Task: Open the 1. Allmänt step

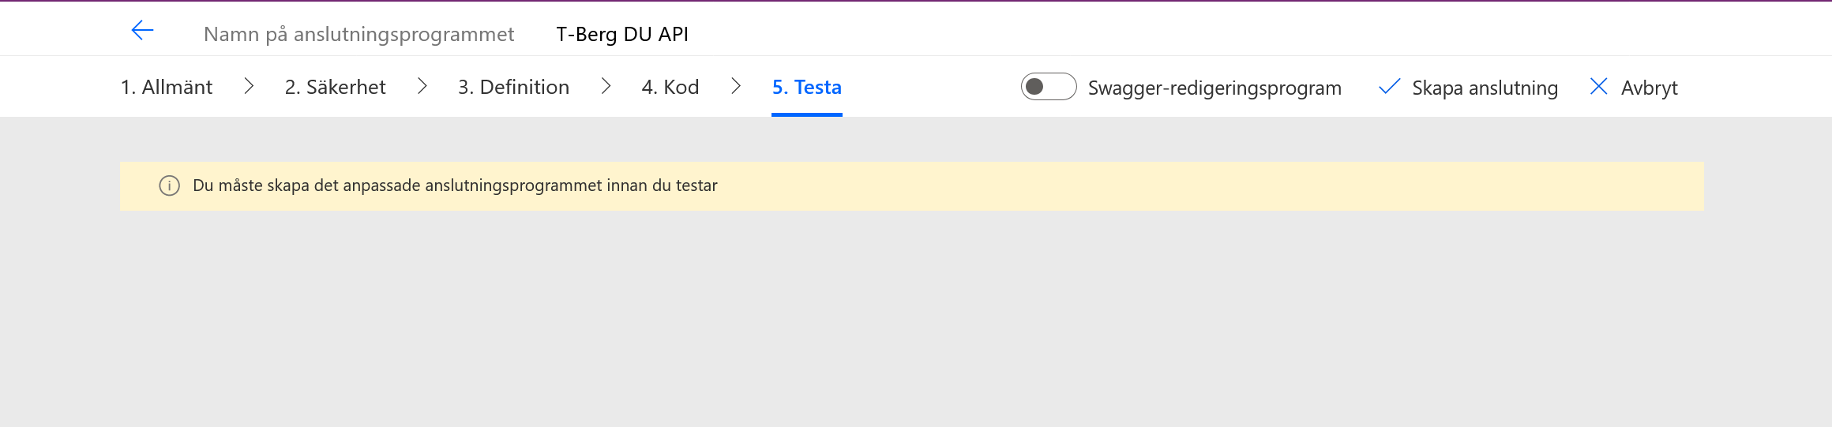Action: 167,87
